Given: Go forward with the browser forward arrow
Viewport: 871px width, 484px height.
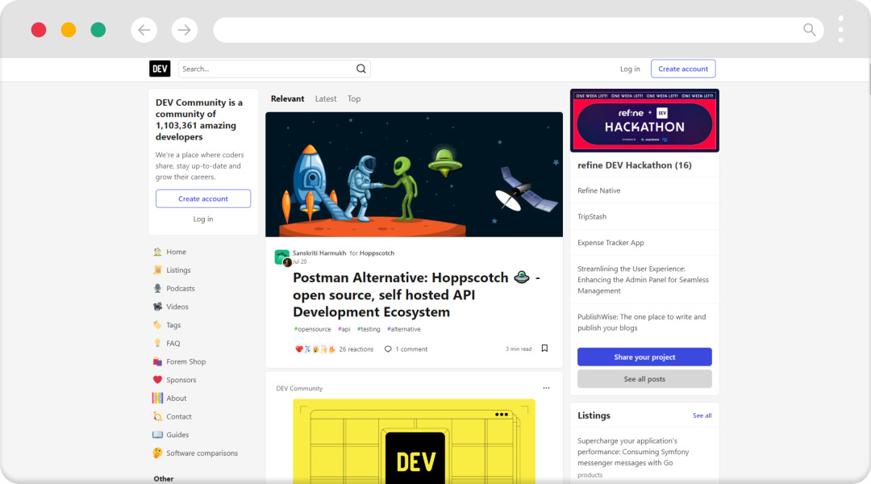Looking at the screenshot, I should pyautogui.click(x=185, y=30).
